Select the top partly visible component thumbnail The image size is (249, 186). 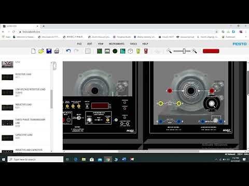point(7,65)
